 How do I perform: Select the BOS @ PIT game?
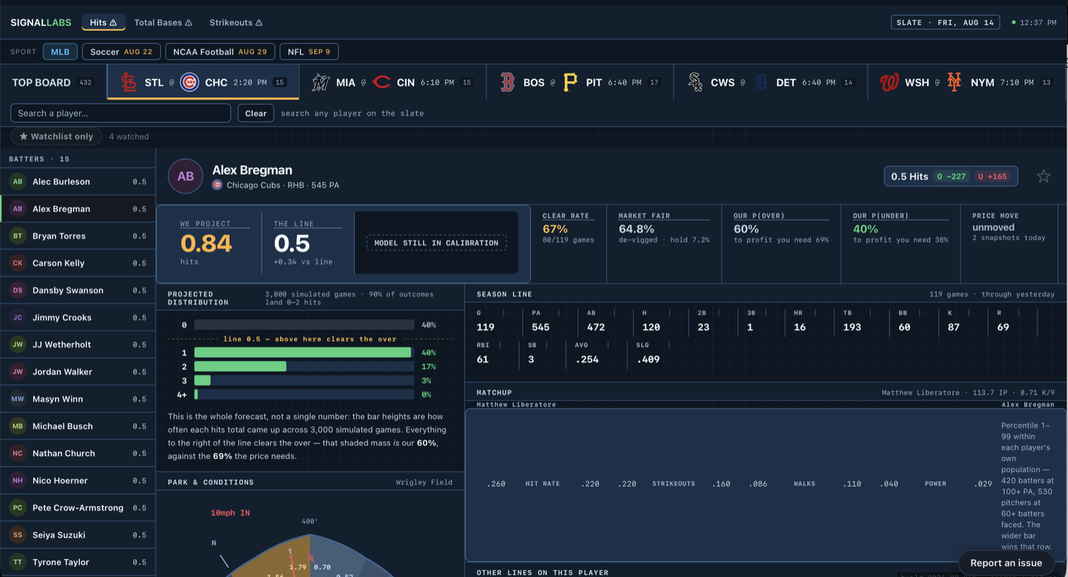580,83
